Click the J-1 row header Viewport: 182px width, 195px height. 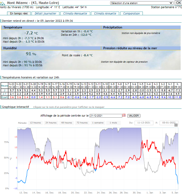pyautogui.click(x=4, y=94)
